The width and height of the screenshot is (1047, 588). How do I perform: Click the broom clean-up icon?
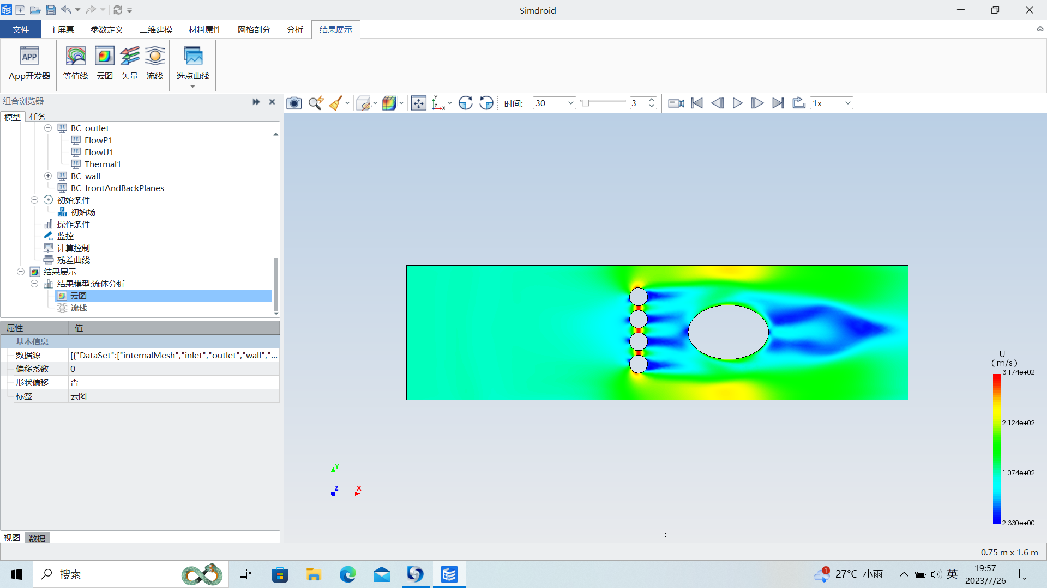pyautogui.click(x=336, y=103)
